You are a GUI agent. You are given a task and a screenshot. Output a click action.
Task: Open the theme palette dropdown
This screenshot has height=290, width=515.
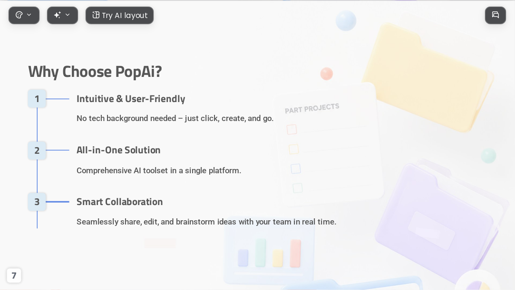(x=24, y=15)
